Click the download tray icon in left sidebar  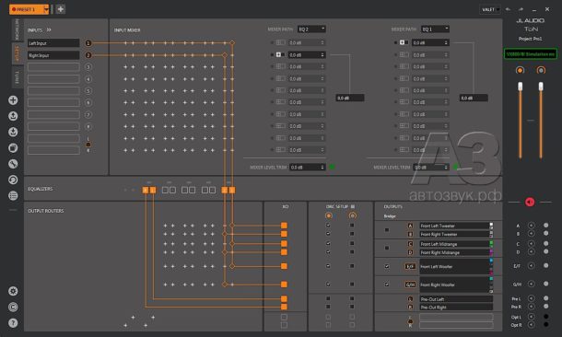click(13, 132)
